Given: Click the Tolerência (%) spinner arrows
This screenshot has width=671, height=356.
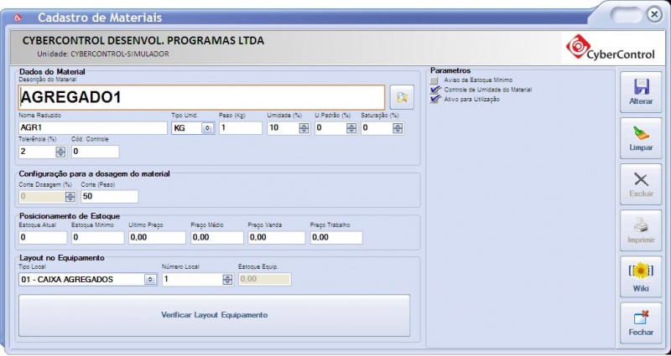Looking at the screenshot, I should (x=60, y=152).
